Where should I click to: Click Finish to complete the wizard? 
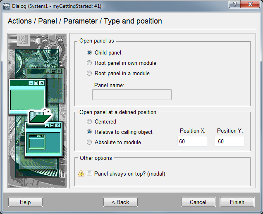(237, 202)
